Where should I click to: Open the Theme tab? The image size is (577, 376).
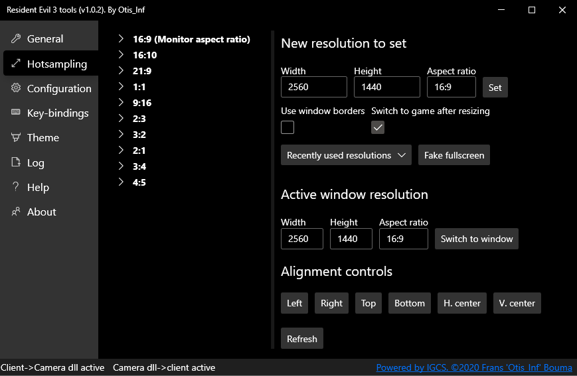50,137
